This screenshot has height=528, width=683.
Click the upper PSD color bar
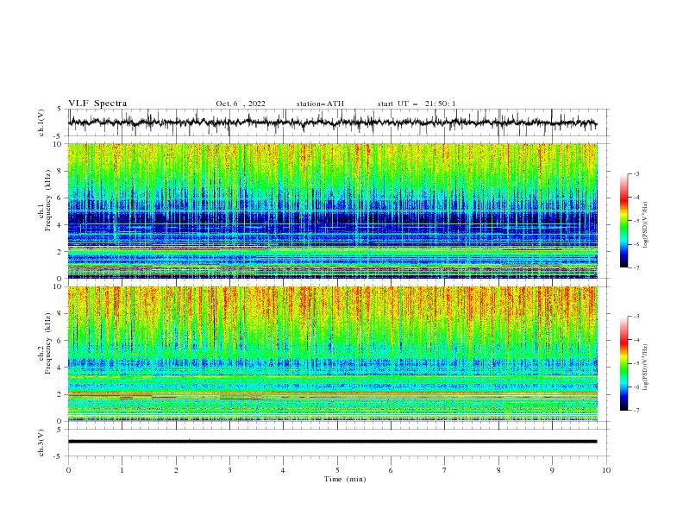(x=623, y=221)
